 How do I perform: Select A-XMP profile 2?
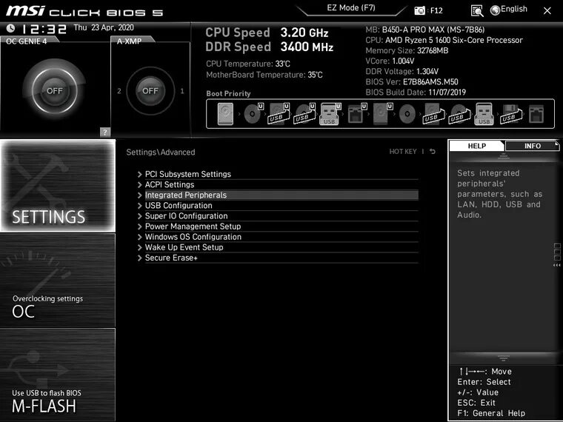[x=119, y=91]
